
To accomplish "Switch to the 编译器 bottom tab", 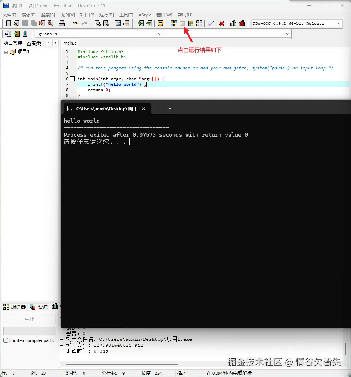I will point(14,307).
